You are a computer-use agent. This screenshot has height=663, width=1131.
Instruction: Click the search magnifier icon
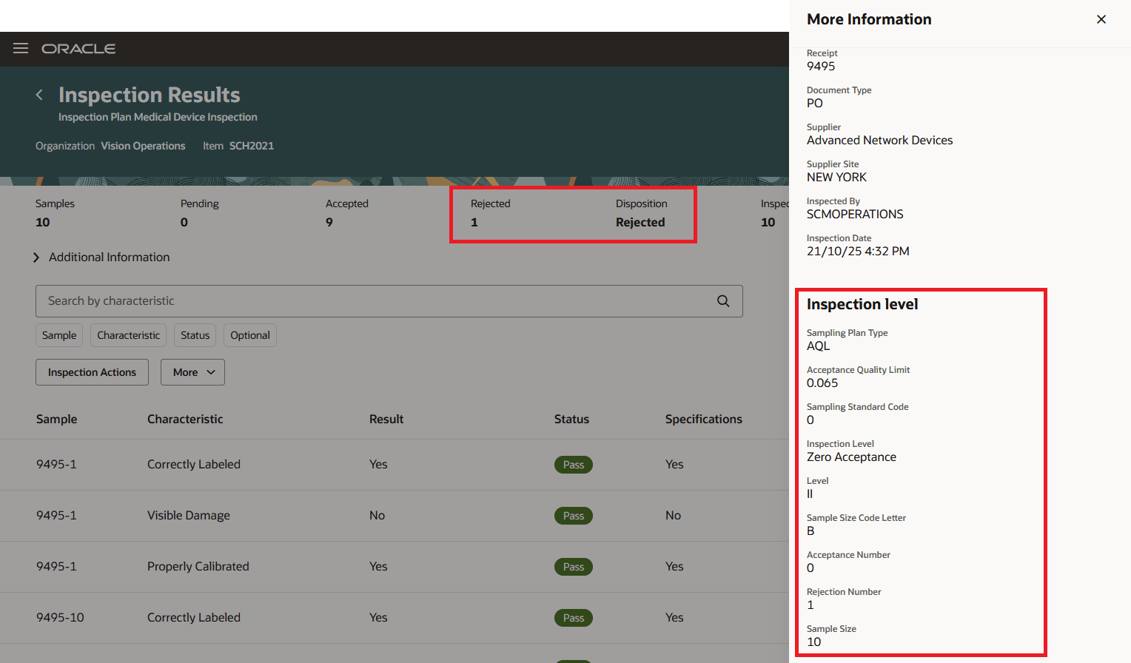[723, 300]
